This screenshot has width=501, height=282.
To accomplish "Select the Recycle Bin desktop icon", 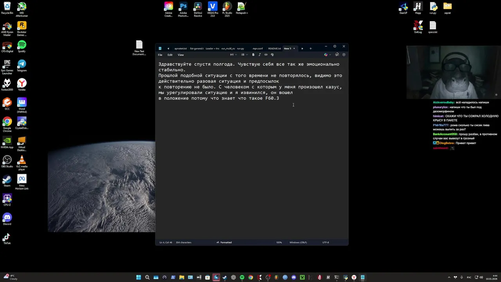I will click(x=7, y=9).
